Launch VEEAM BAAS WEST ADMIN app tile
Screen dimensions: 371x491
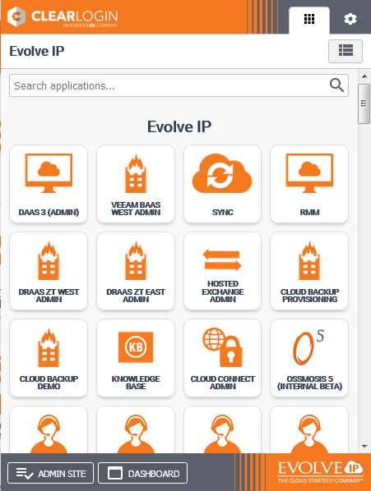136,184
